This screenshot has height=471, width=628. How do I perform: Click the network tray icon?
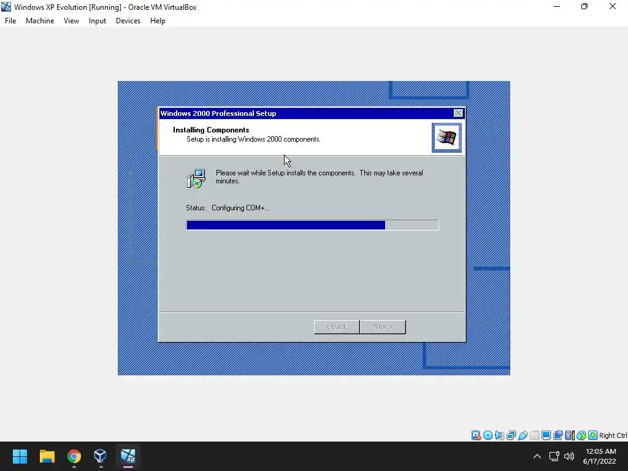click(554, 456)
